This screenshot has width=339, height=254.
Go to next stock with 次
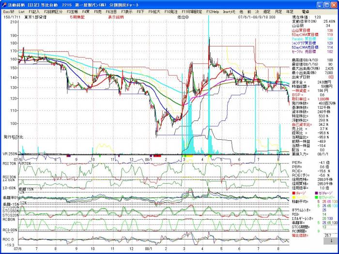(257, 12)
